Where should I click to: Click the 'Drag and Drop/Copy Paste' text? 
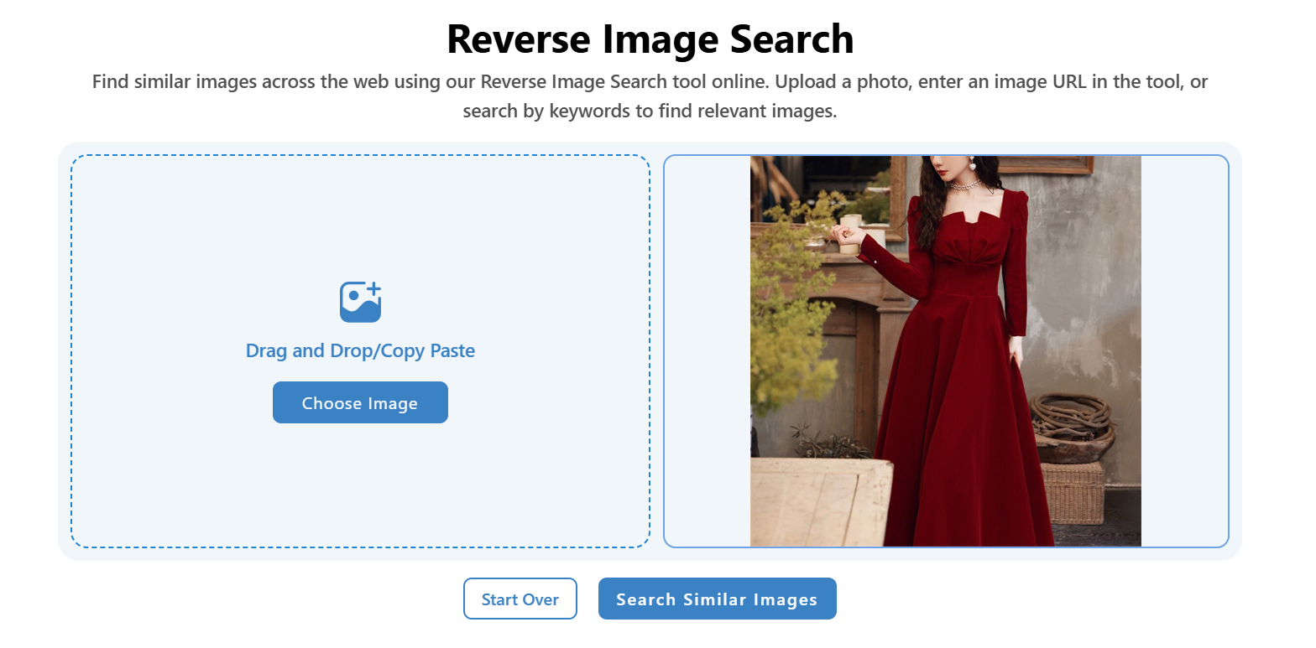360,350
